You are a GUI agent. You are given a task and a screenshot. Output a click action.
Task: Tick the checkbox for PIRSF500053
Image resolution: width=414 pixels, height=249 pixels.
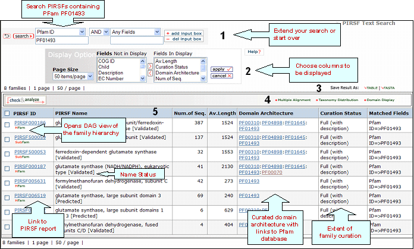coord(6,154)
